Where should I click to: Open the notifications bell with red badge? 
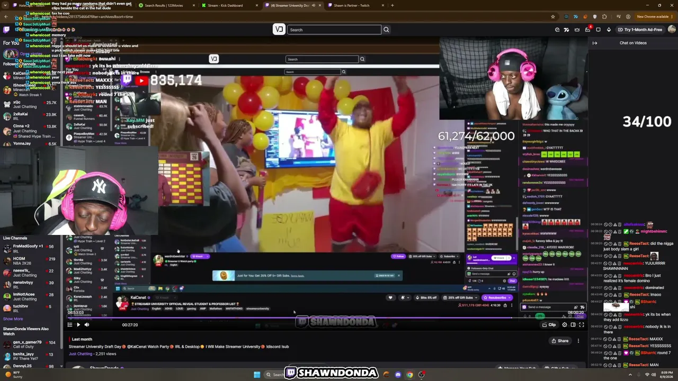587,30
